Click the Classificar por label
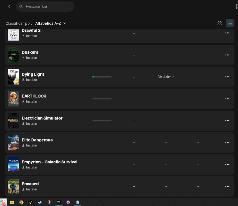Viewport: 238px width, 206px height. 19,24
